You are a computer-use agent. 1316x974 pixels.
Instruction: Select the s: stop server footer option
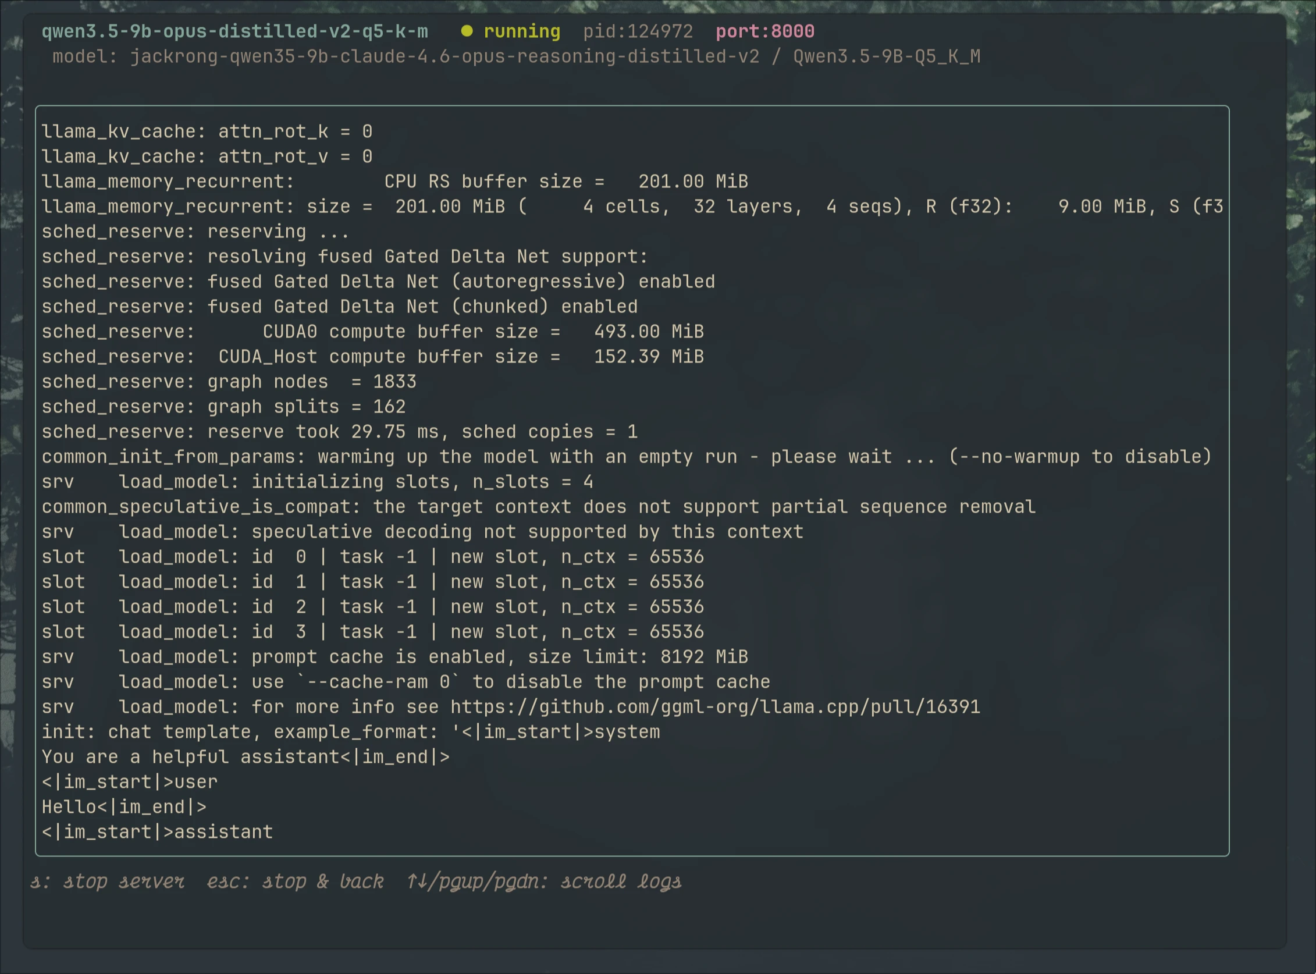click(x=107, y=881)
